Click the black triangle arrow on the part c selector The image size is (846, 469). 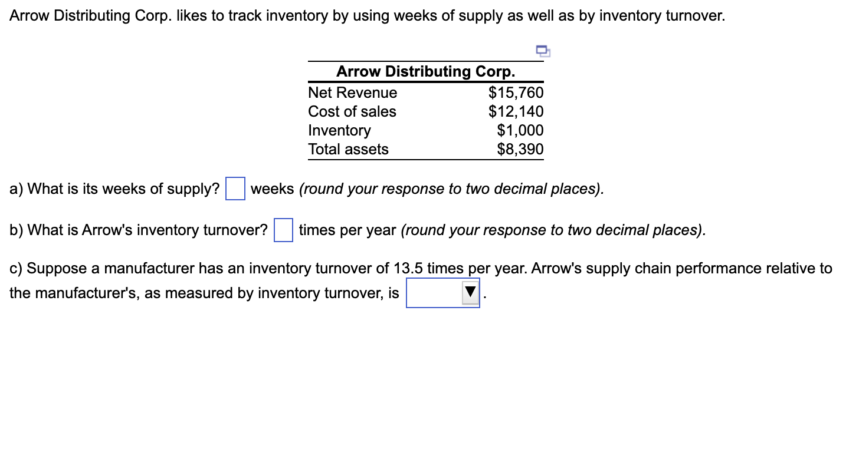point(470,293)
